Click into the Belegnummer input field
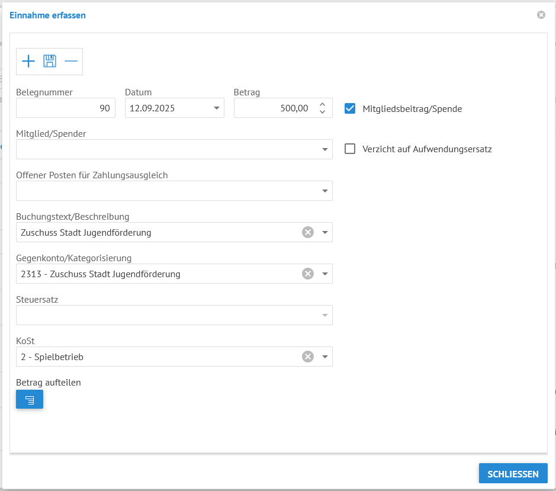556x491 pixels. coord(65,108)
